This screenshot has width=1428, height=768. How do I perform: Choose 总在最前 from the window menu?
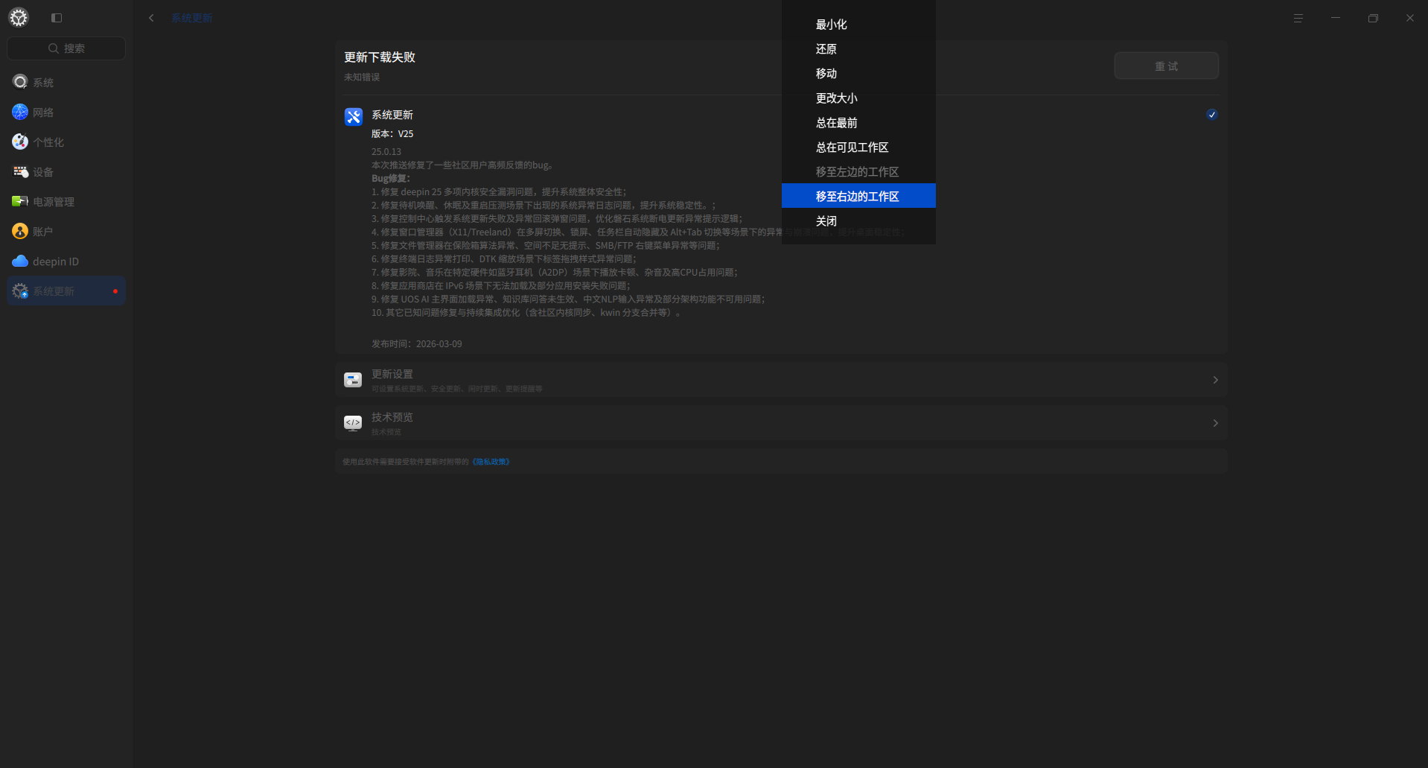click(837, 122)
